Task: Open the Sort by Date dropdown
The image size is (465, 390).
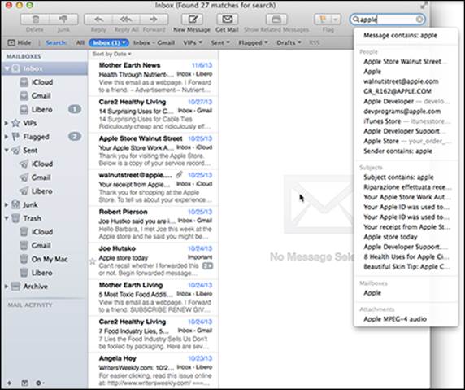Action: (112, 54)
